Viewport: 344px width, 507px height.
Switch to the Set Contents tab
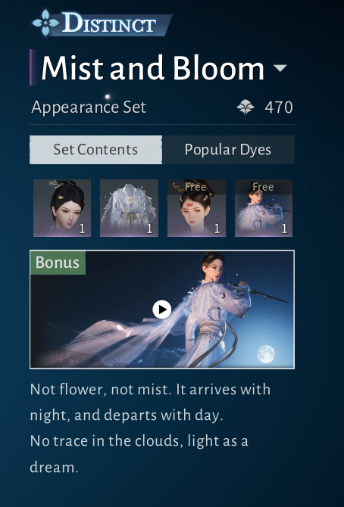click(x=96, y=150)
